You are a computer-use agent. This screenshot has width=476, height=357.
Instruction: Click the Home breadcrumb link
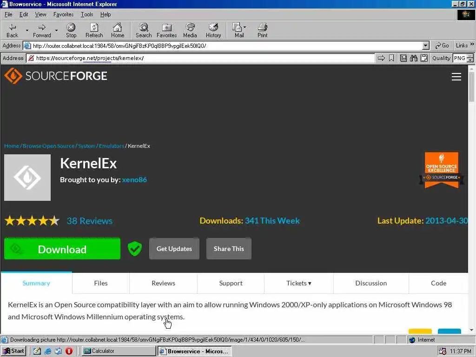click(12, 146)
